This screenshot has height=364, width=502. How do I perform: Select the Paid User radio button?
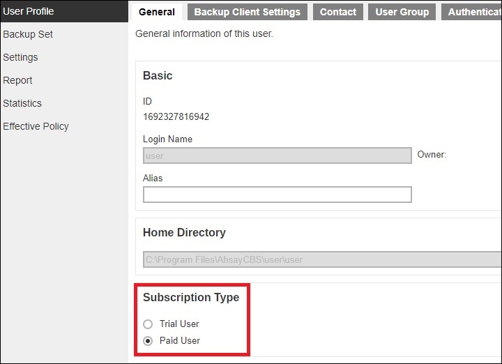[x=148, y=341]
